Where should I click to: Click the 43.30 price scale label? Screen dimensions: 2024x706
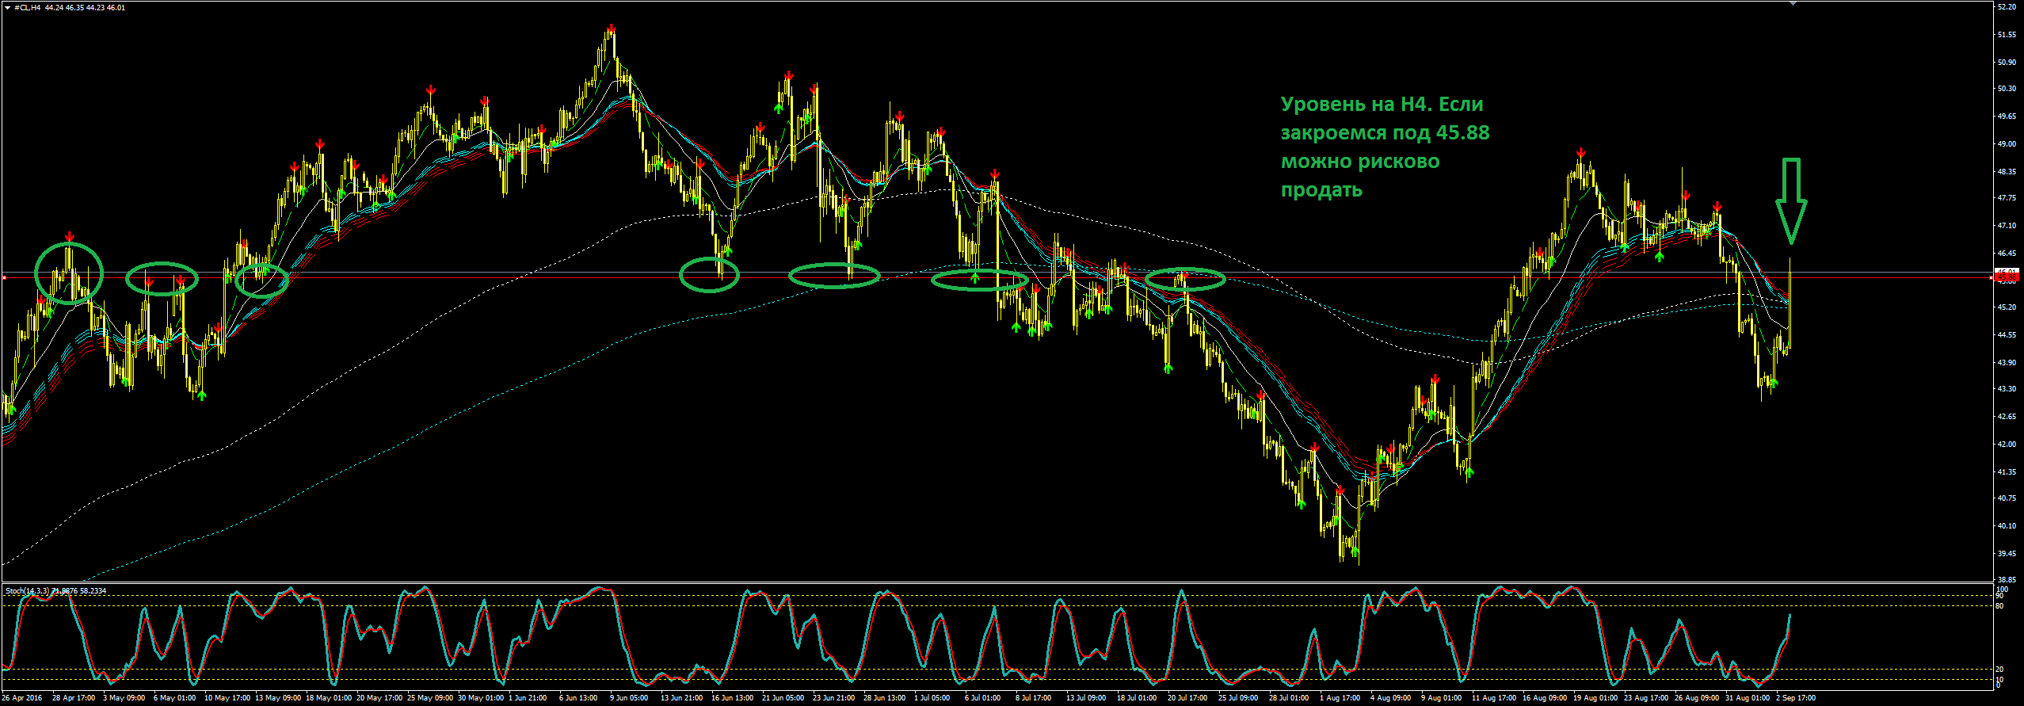2006,389
